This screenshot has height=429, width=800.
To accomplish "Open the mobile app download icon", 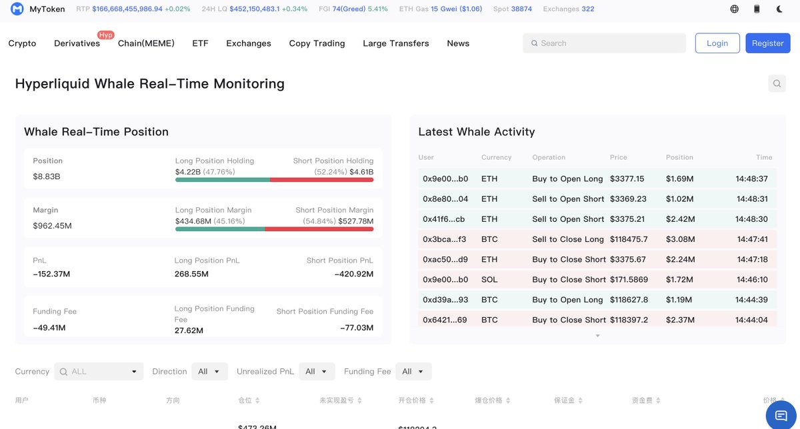I will pyautogui.click(x=757, y=9).
